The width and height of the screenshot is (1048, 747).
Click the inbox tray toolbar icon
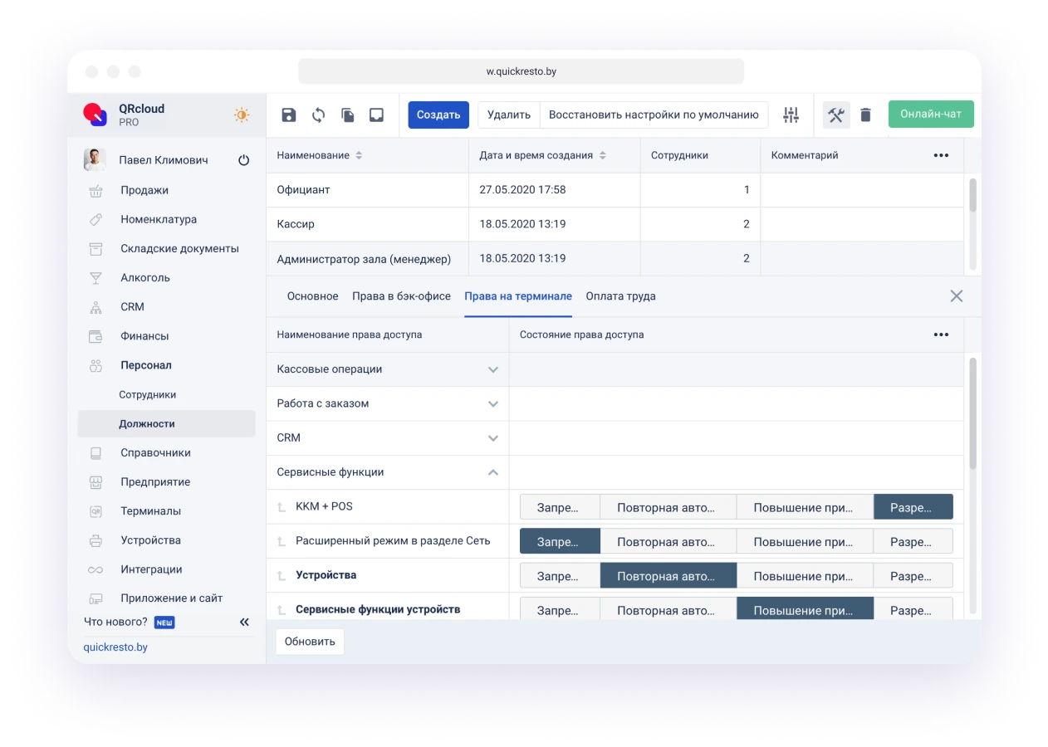tap(377, 115)
